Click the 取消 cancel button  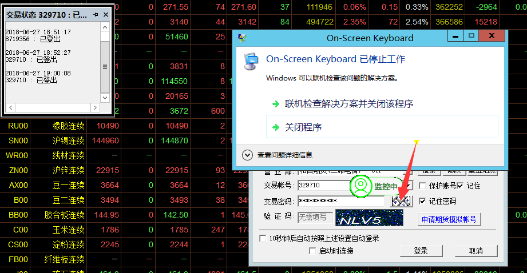476,251
